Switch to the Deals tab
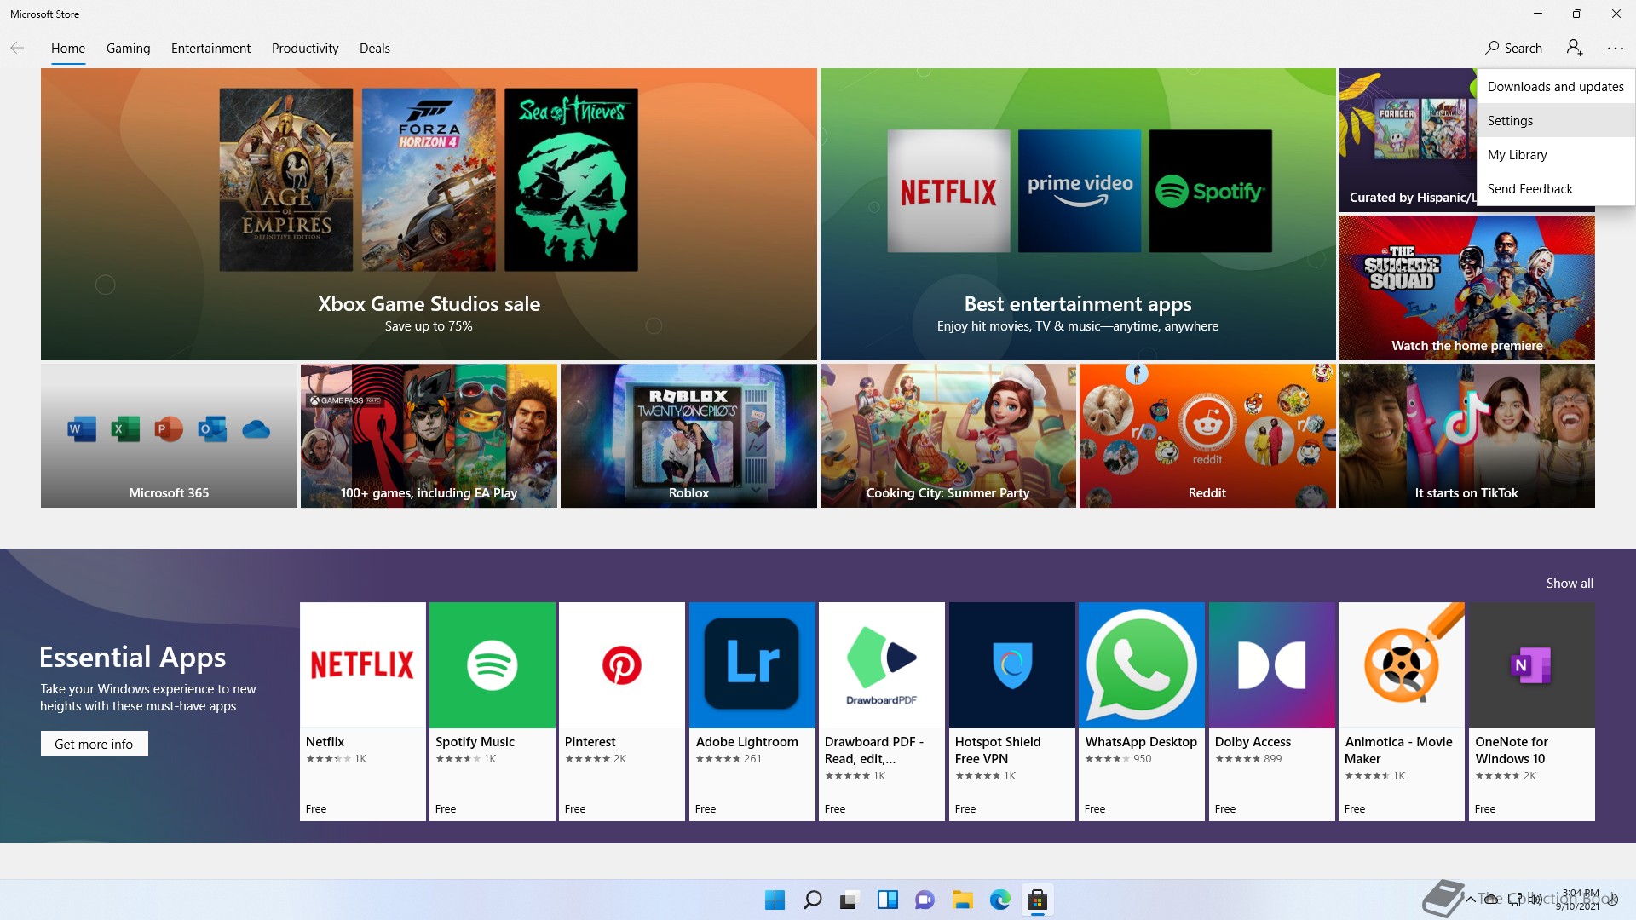The width and height of the screenshot is (1636, 920). [x=375, y=49]
